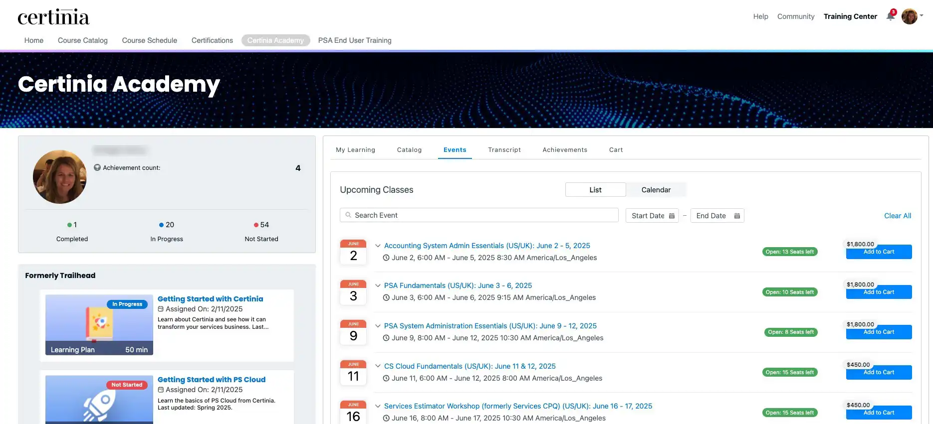This screenshot has height=424, width=933.
Task: Click in the Search Event field
Action: coord(479,215)
